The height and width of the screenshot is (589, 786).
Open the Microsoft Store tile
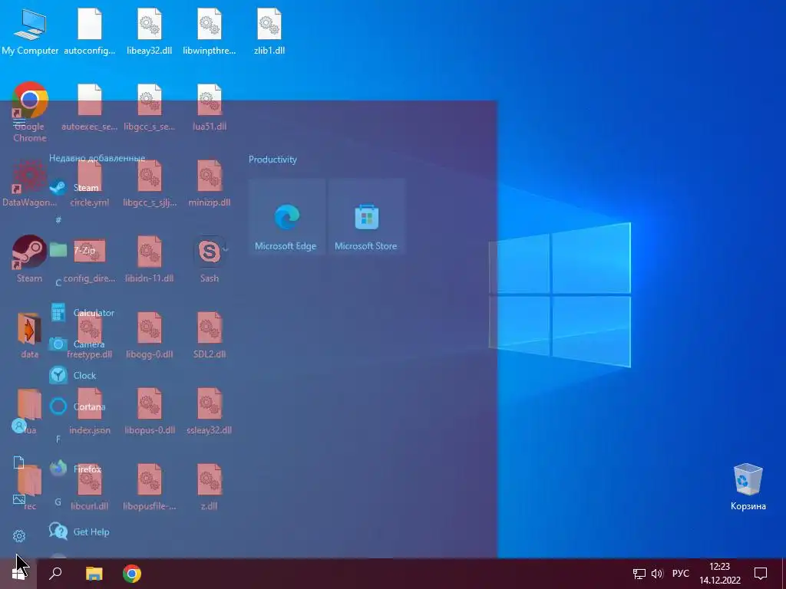tap(366, 216)
